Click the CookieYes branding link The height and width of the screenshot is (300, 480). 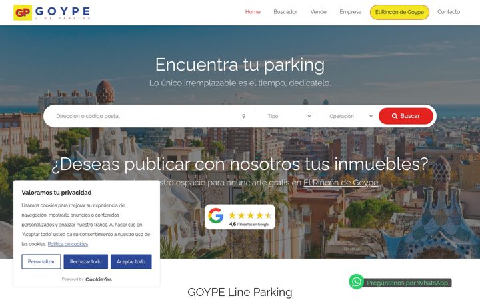(x=99, y=279)
